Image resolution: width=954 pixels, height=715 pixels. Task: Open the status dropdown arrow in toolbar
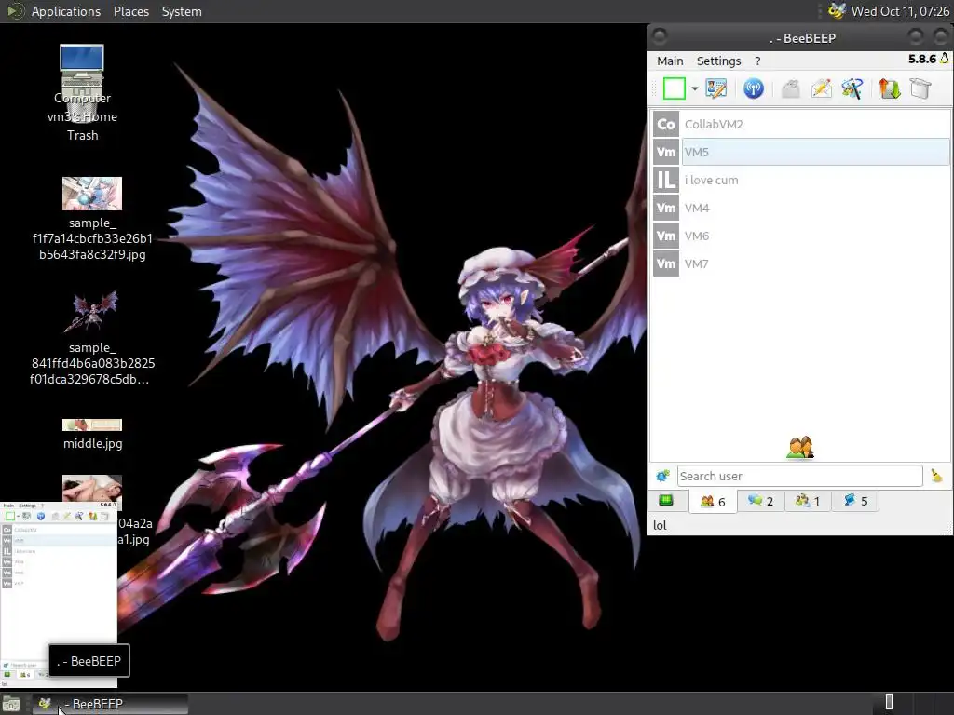tap(694, 88)
